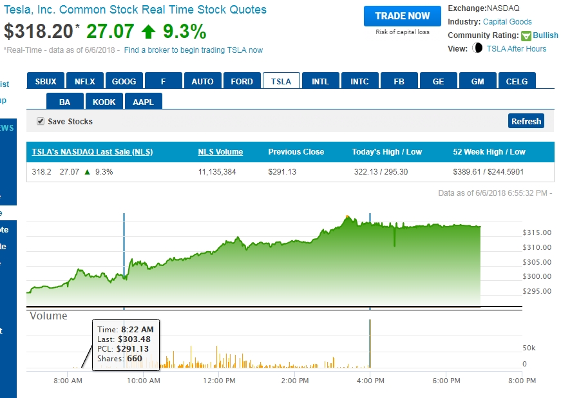Select the BA stock tab
Image resolution: width=561 pixels, height=398 pixels.
click(65, 102)
